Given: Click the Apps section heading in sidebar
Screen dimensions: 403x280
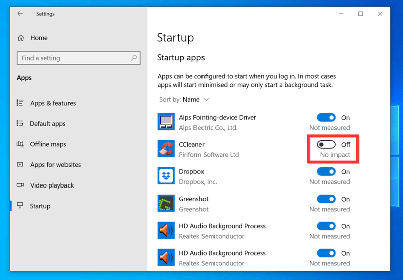Looking at the screenshot, I should point(24,78).
